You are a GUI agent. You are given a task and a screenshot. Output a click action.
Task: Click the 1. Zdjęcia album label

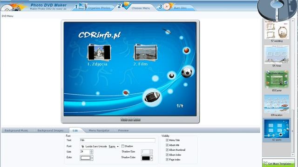97,64
